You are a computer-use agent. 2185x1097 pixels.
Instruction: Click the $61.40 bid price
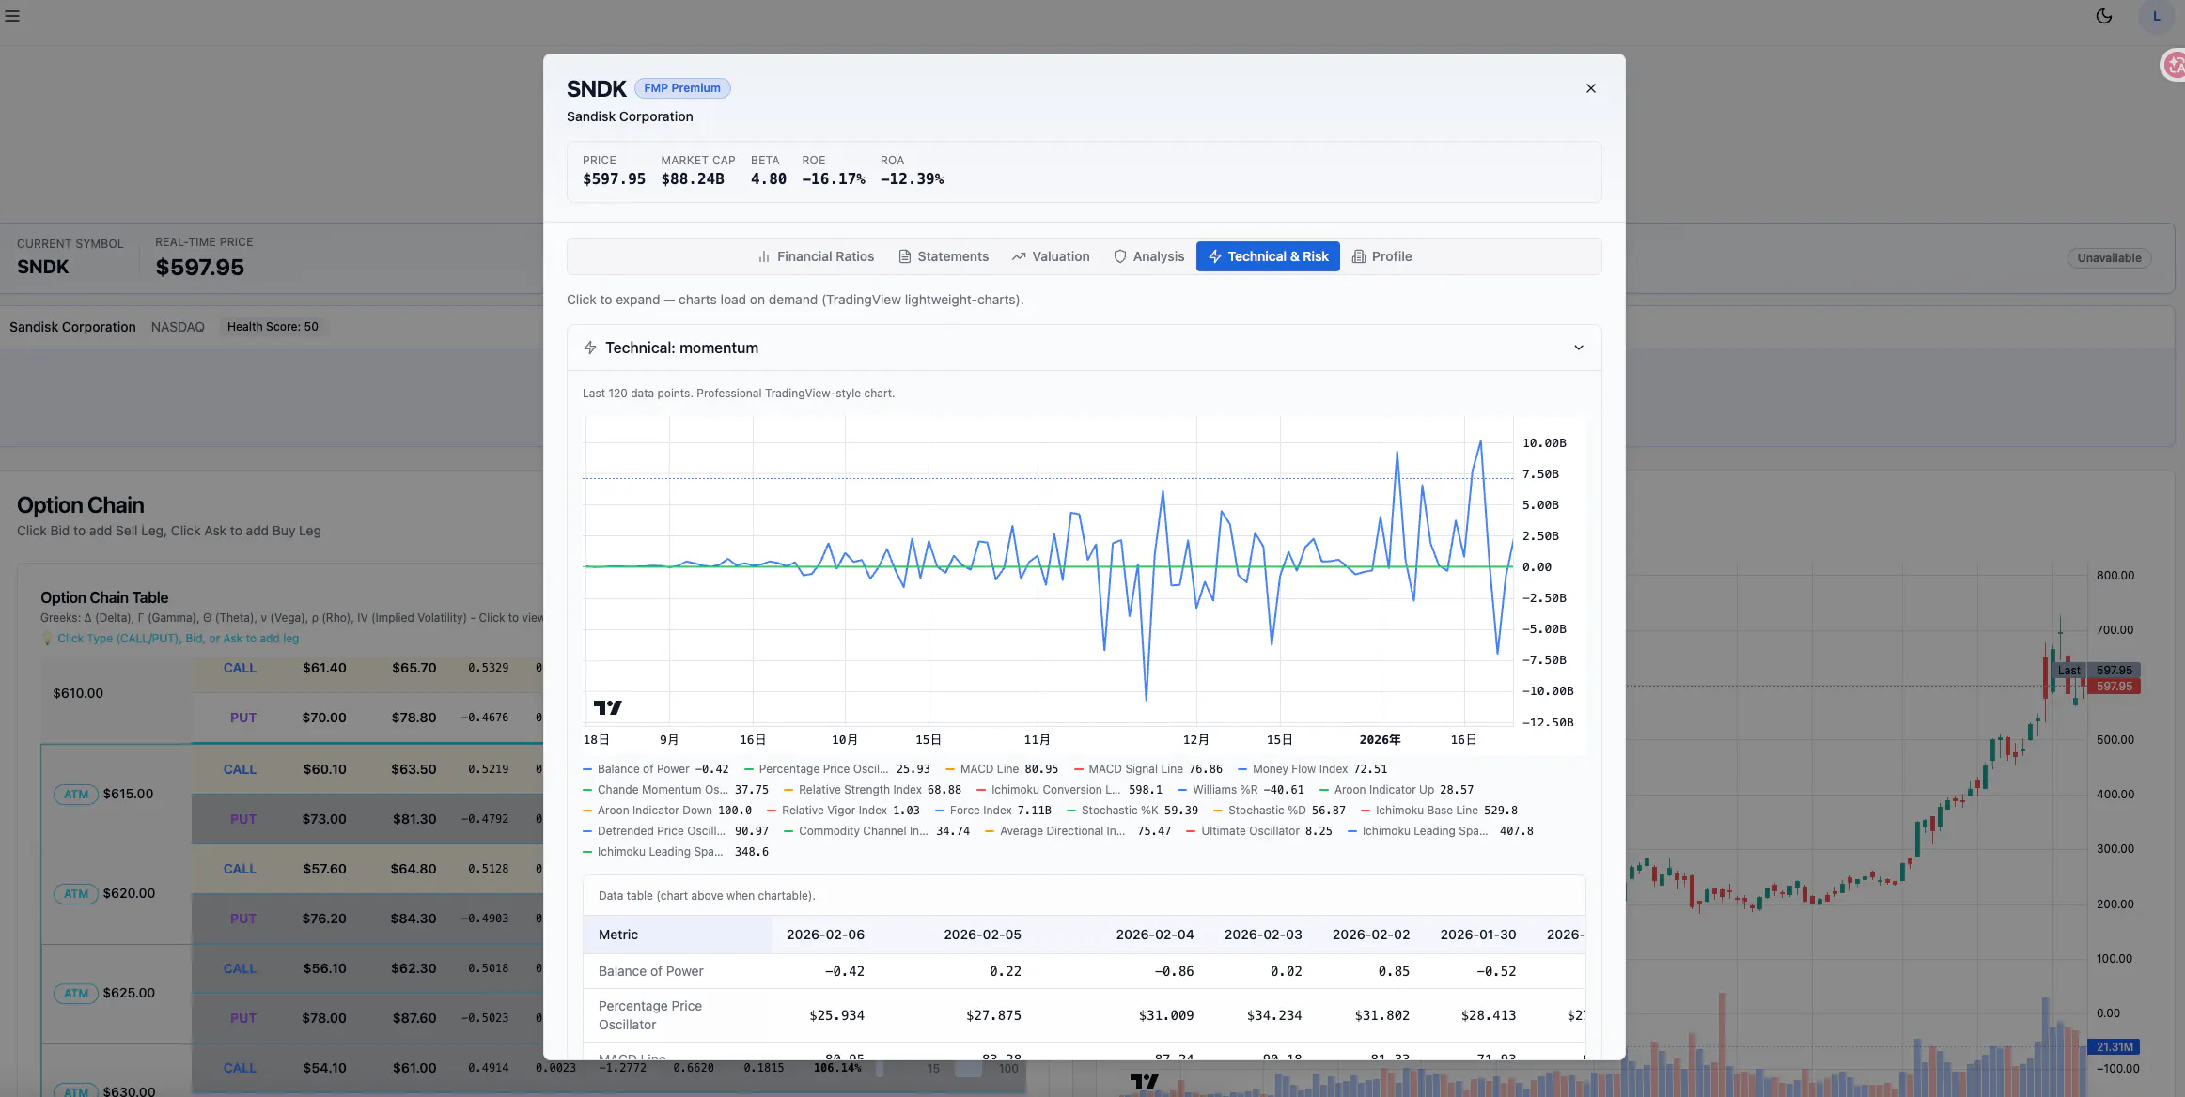pyautogui.click(x=324, y=668)
